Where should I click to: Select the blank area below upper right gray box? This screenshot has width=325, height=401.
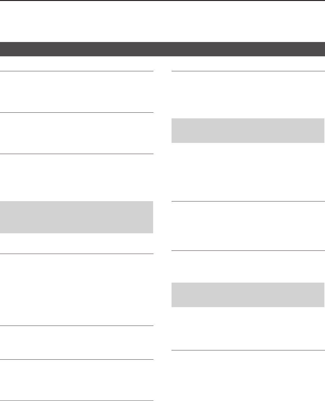(x=248, y=172)
